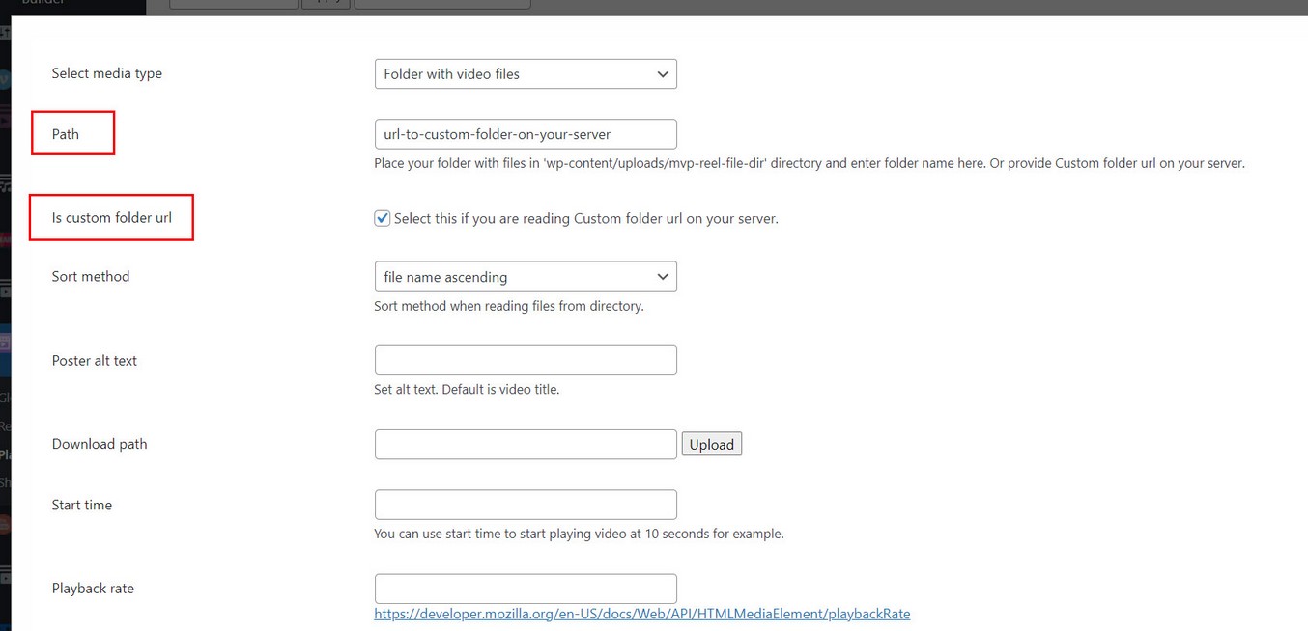Focus the Poster alt text field

pyautogui.click(x=525, y=361)
